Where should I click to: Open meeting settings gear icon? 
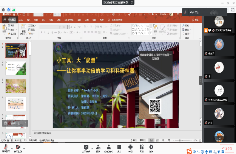pyautogui.click(x=151, y=147)
